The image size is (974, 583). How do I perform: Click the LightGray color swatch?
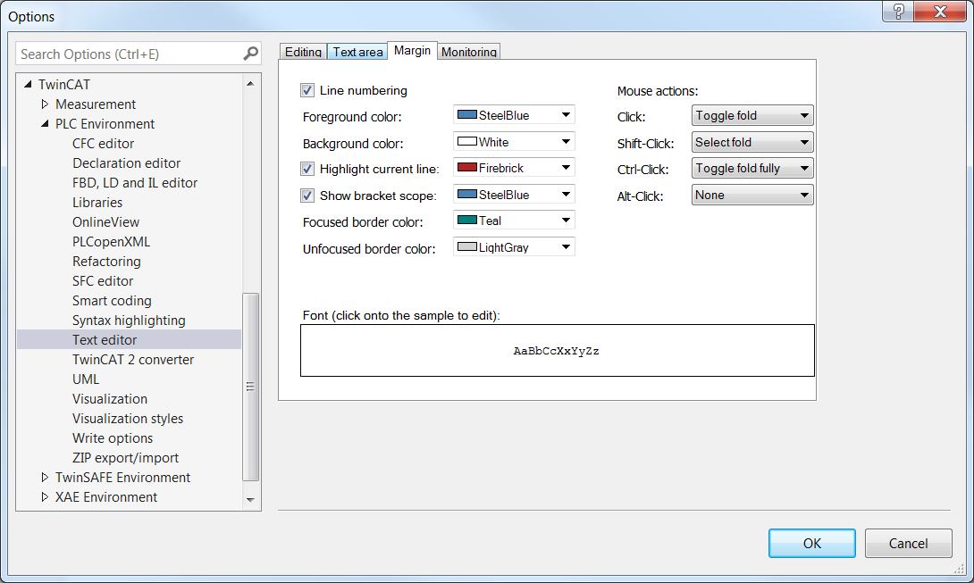pos(467,246)
